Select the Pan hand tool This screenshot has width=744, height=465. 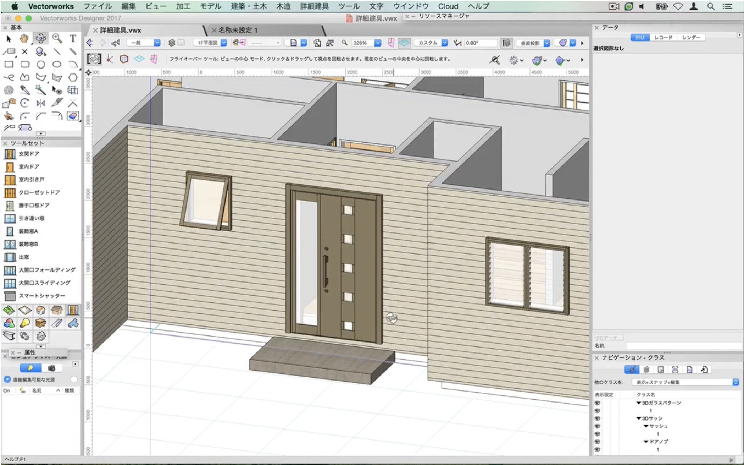(24, 38)
